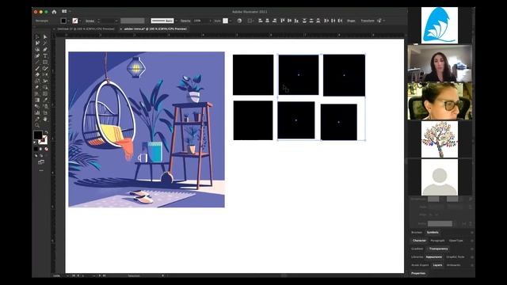Screen dimensions: 507x285
Task: Select the Selection tool arrow
Action: pyautogui.click(x=37, y=37)
